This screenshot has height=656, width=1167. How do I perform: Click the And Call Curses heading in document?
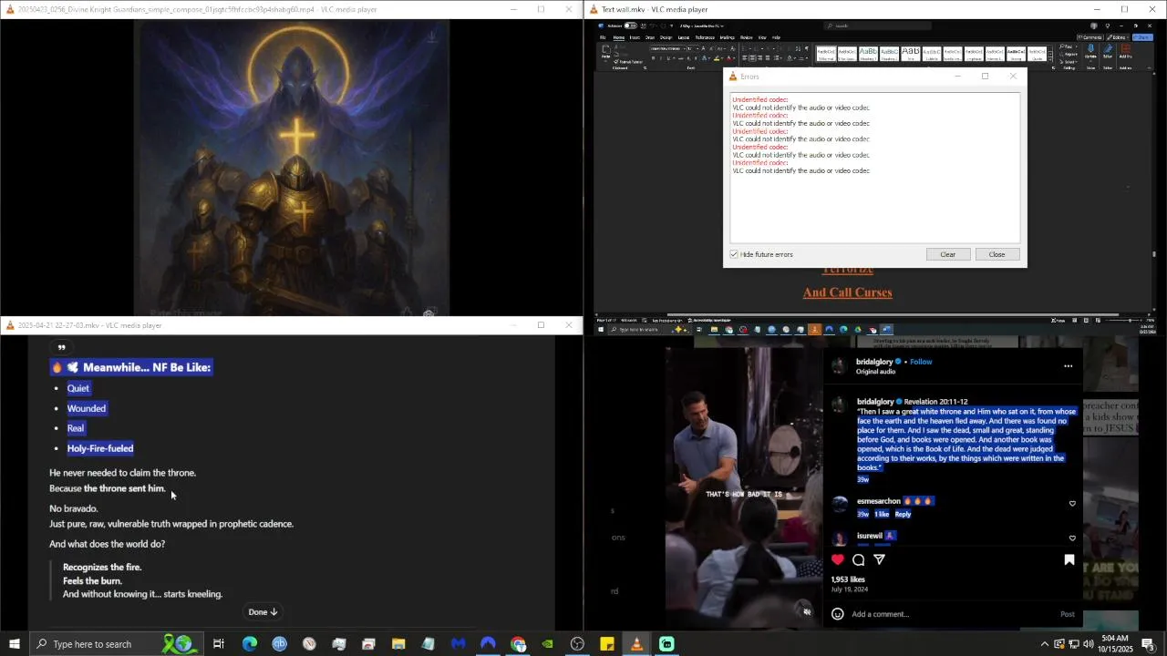(847, 292)
